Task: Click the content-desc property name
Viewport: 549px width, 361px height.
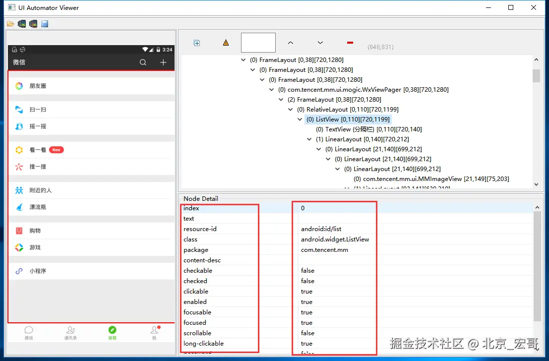Action: coord(202,260)
